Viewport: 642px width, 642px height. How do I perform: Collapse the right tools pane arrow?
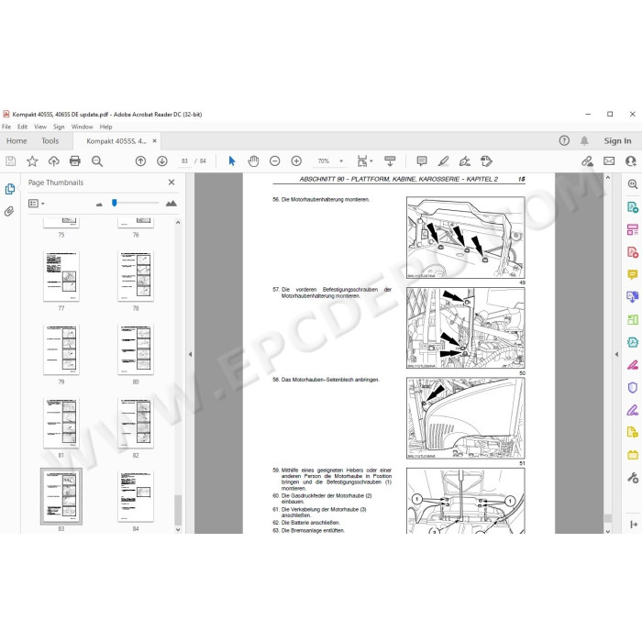click(616, 354)
